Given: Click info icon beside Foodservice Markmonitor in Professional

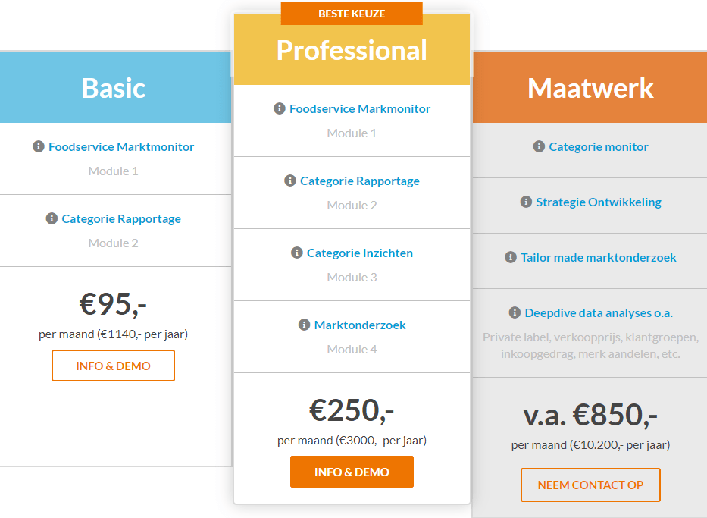Looking at the screenshot, I should [x=280, y=108].
